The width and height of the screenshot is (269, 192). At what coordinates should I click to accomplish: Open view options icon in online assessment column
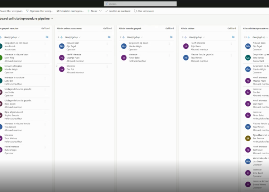[x=109, y=37]
